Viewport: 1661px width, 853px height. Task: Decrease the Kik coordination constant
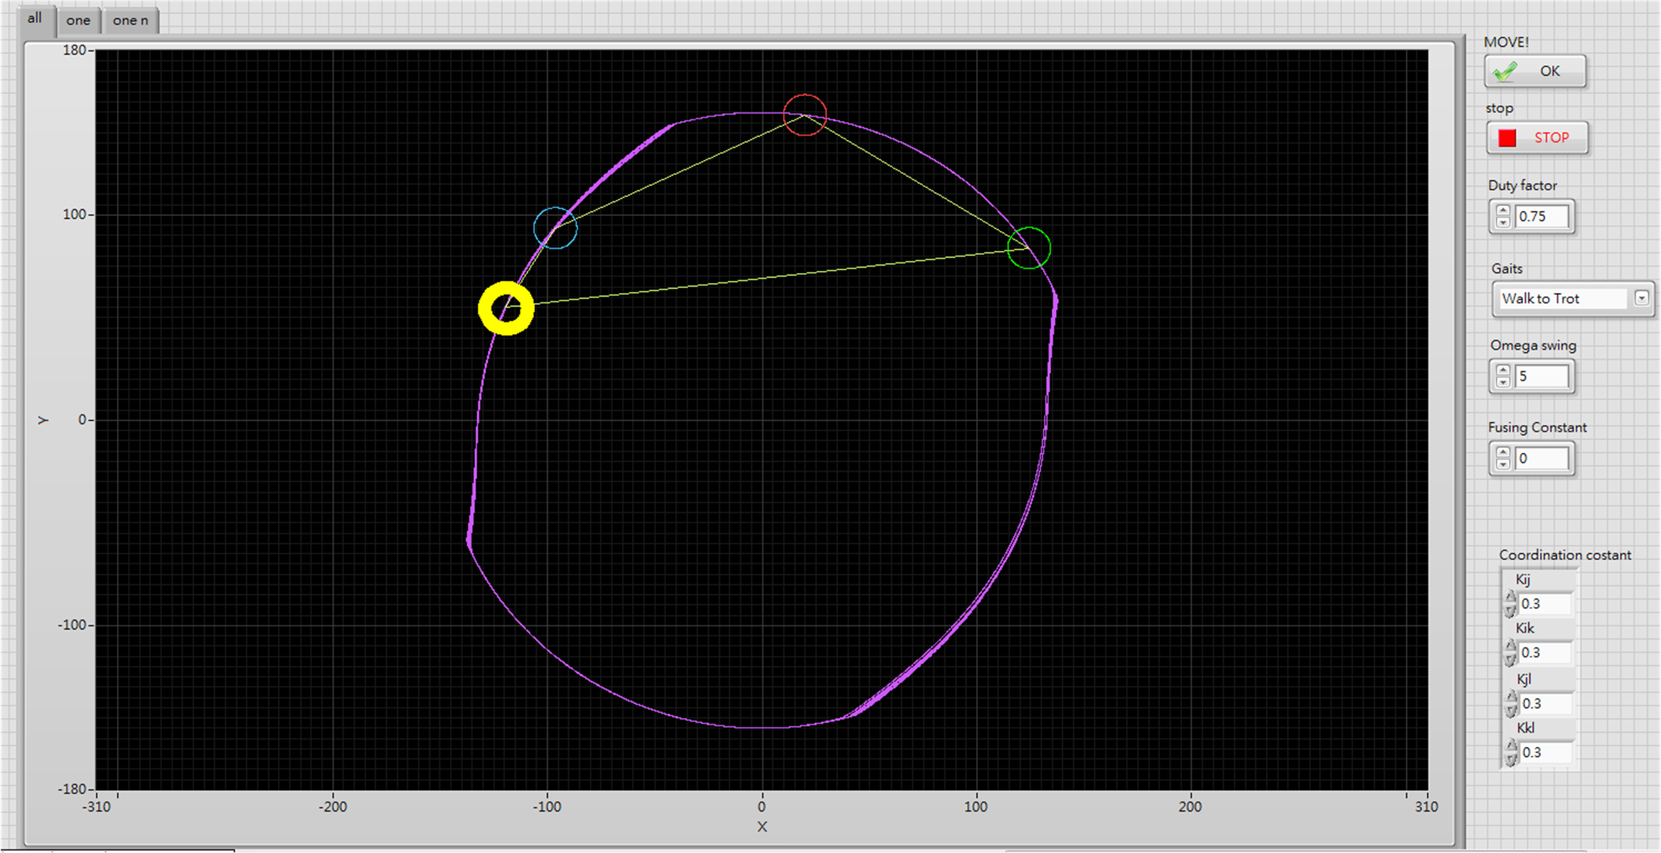pyautogui.click(x=1511, y=660)
